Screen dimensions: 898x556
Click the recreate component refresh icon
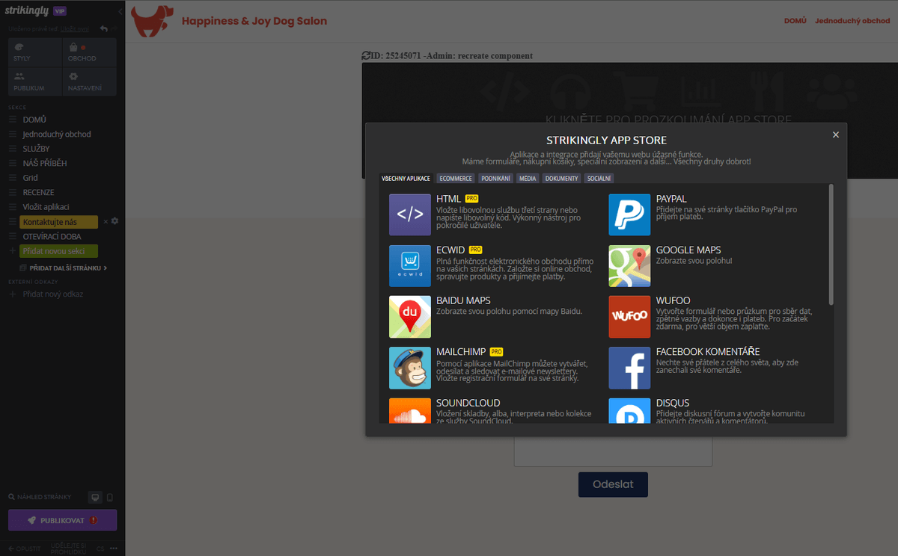point(366,56)
